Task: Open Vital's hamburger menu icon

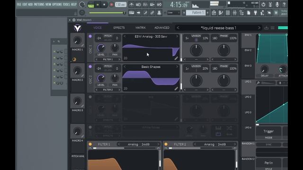Action: (273, 28)
